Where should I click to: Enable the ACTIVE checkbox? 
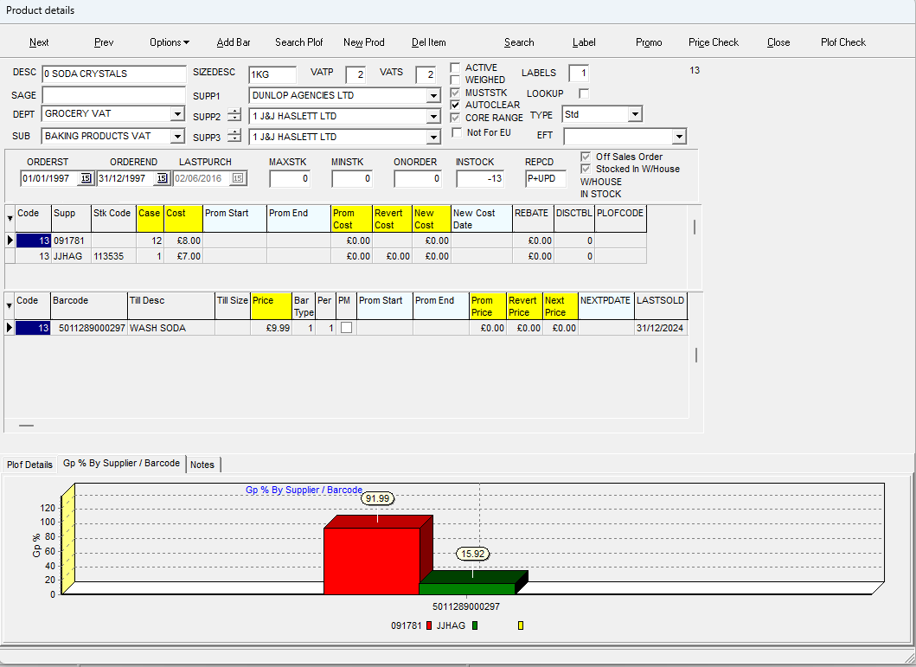(456, 67)
